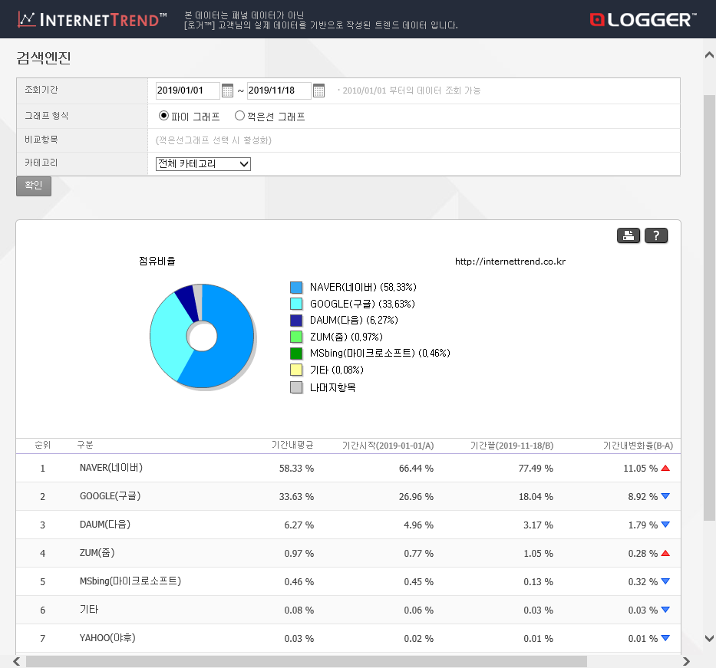
Task: Click the InternetTrend logo
Action: click(x=92, y=19)
